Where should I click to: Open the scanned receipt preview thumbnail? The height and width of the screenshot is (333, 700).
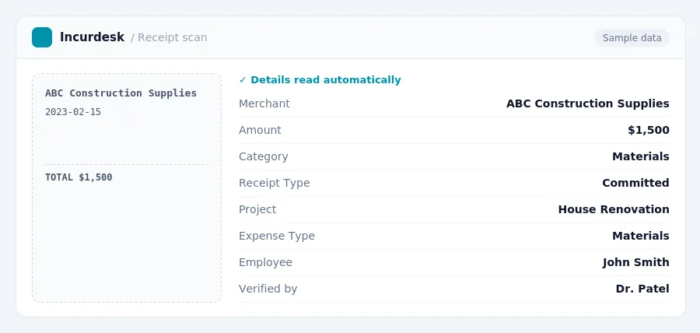pyautogui.click(x=127, y=188)
